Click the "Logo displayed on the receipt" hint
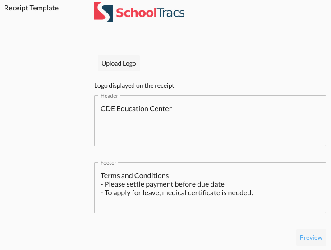The height and width of the screenshot is (250, 331). pos(135,85)
